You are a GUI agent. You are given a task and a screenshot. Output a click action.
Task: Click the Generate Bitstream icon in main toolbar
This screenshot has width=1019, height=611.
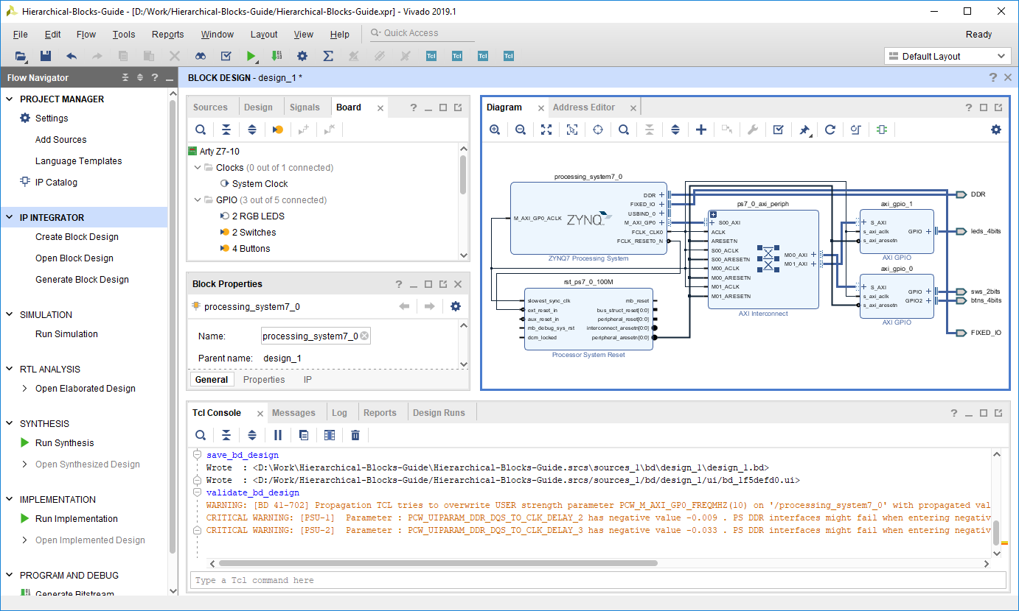point(277,56)
